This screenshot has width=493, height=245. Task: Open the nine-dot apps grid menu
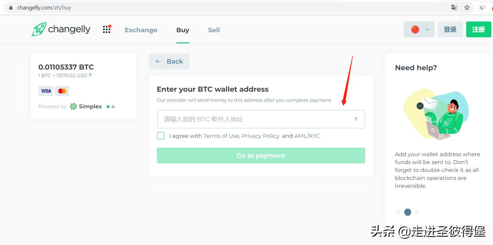pos(107,29)
